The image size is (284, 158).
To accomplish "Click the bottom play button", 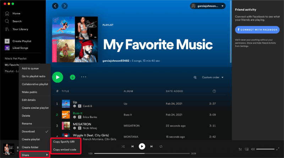I will click(142, 146).
